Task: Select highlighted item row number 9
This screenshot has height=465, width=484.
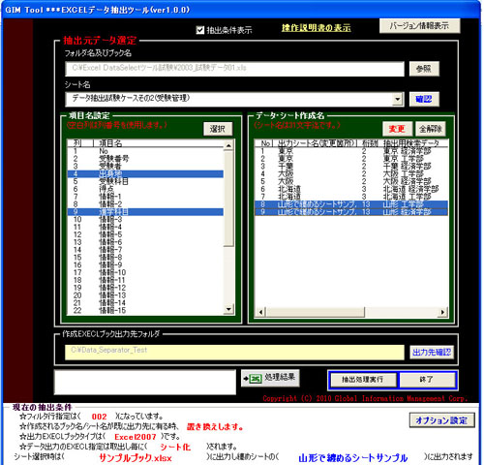Action: [145, 212]
